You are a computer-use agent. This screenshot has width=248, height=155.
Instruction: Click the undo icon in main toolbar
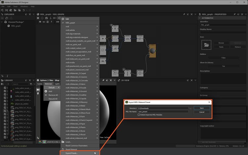(24, 10)
